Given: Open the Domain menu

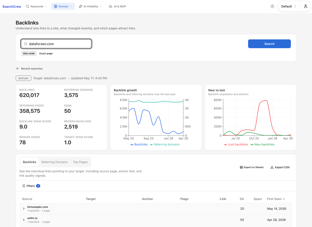Looking at the screenshot, I should coord(63,6).
